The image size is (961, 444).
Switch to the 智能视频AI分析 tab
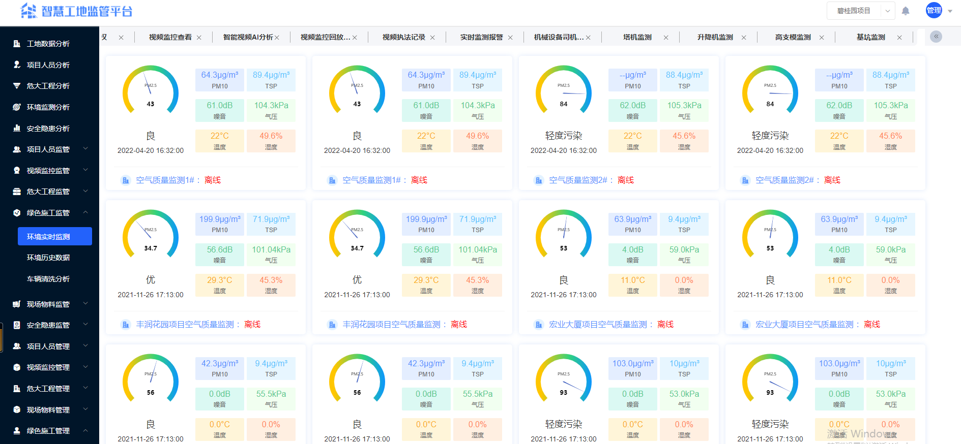(248, 38)
